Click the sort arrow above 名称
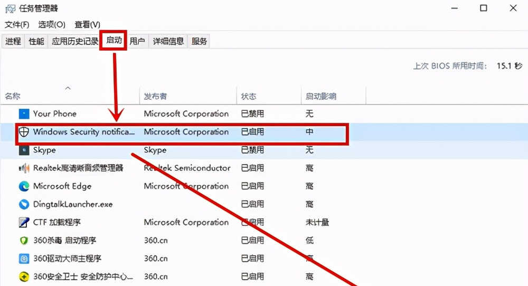Screen dimensions: 528x286 (68, 88)
